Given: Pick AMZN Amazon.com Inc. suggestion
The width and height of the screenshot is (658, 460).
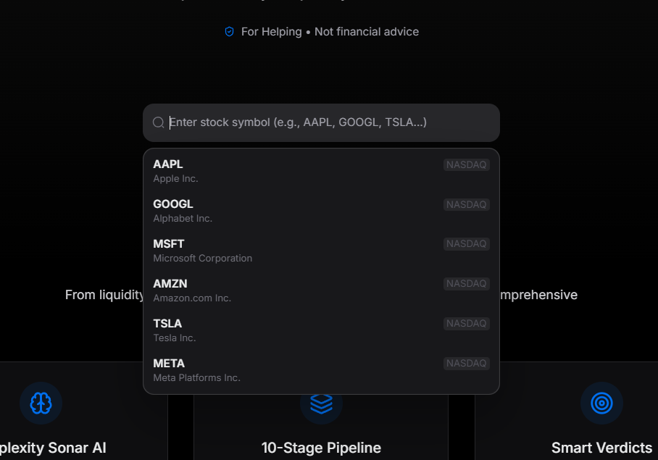Looking at the screenshot, I should (321, 290).
